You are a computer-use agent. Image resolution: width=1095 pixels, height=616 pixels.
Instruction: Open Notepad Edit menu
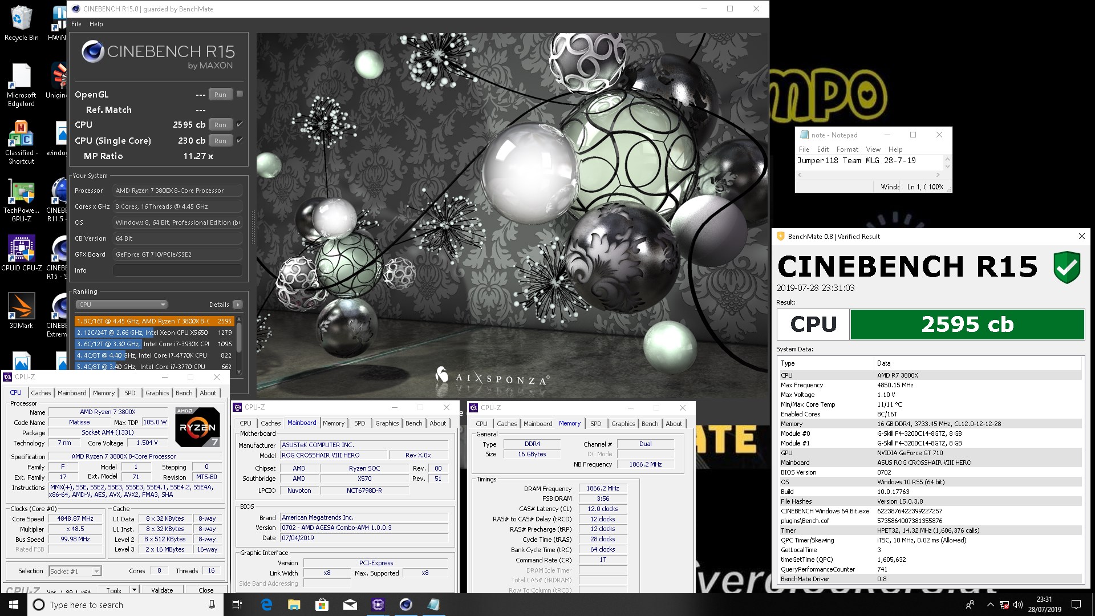823,149
